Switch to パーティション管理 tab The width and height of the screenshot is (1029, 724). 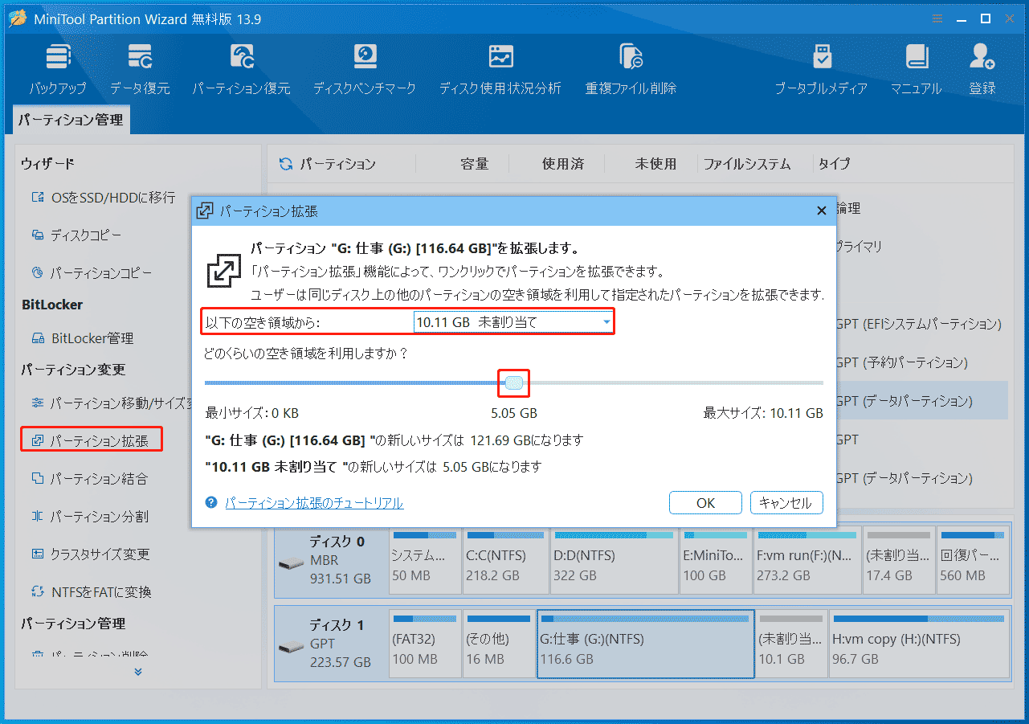(x=71, y=120)
